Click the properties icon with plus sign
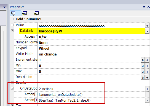Image resolution: width=150 pixels, height=106 pixels. click(25, 13)
